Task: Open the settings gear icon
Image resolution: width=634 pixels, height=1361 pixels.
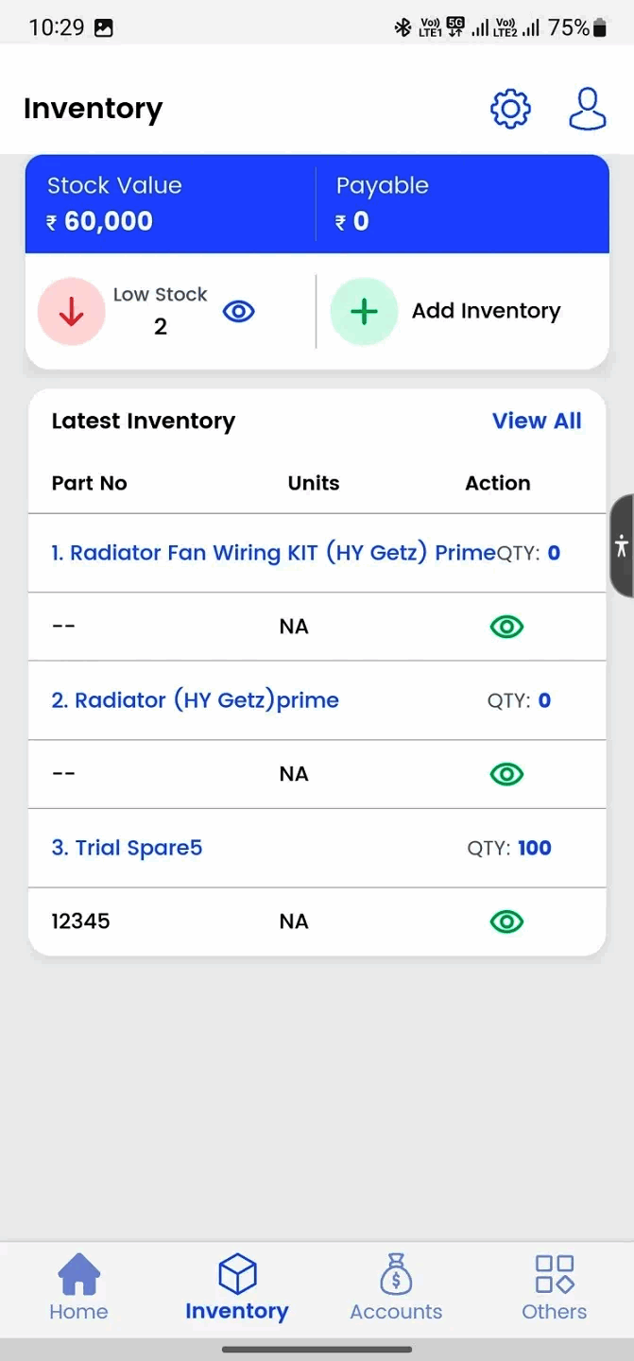Action: pyautogui.click(x=510, y=109)
